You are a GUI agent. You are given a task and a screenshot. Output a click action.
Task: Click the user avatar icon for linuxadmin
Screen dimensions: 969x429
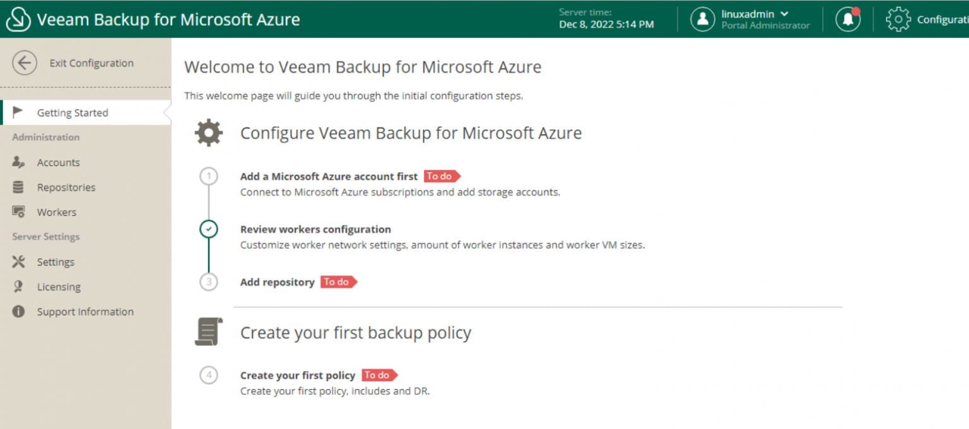coord(703,19)
